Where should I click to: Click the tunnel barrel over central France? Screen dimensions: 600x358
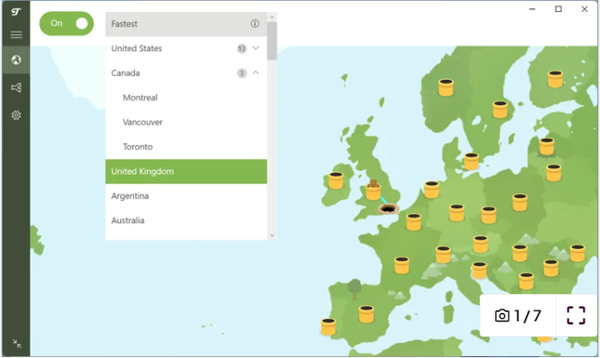[402, 265]
